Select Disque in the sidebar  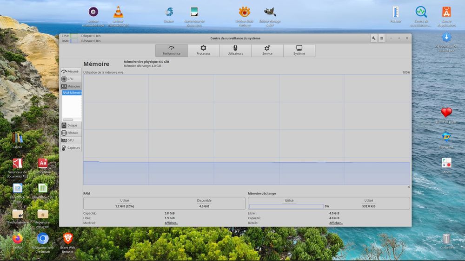tap(71, 125)
